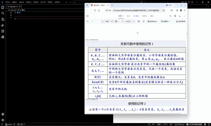Open the PDF toolbar more options menu
Screen dimensions: 211x126
(x=184, y=16)
